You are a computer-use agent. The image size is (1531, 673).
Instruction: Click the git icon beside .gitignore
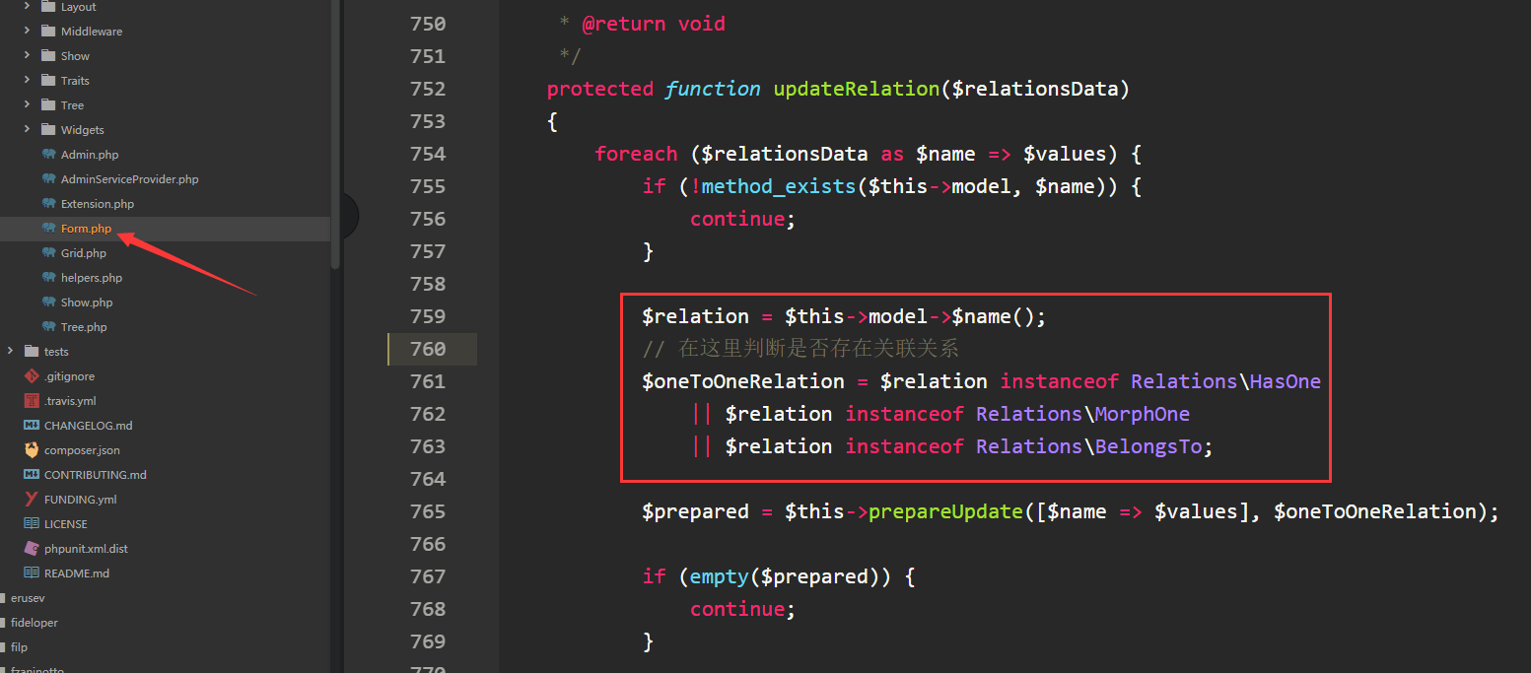pyautogui.click(x=32, y=376)
